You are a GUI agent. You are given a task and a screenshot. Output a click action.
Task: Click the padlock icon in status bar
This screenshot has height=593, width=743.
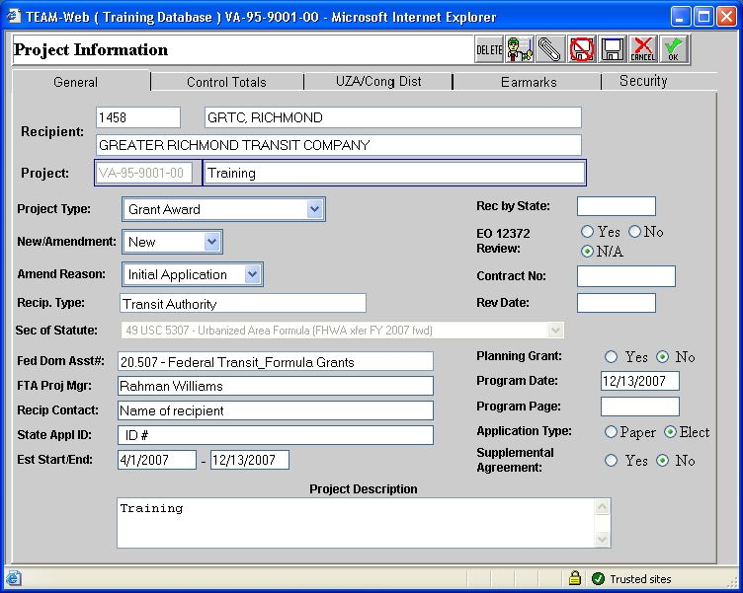coord(574,578)
